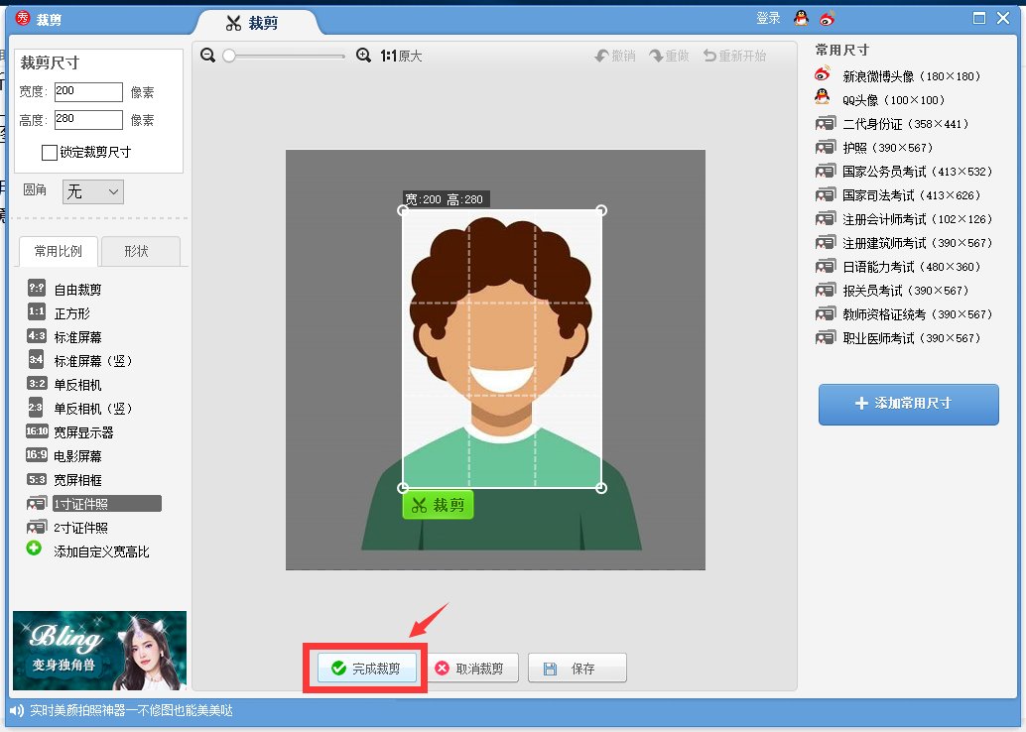The width and height of the screenshot is (1026, 732).
Task: Click the Bling 变身独角兽 ad banner
Action: pos(99,651)
